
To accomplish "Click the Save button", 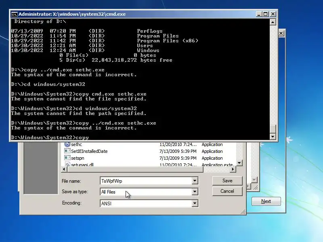I will tap(227, 181).
